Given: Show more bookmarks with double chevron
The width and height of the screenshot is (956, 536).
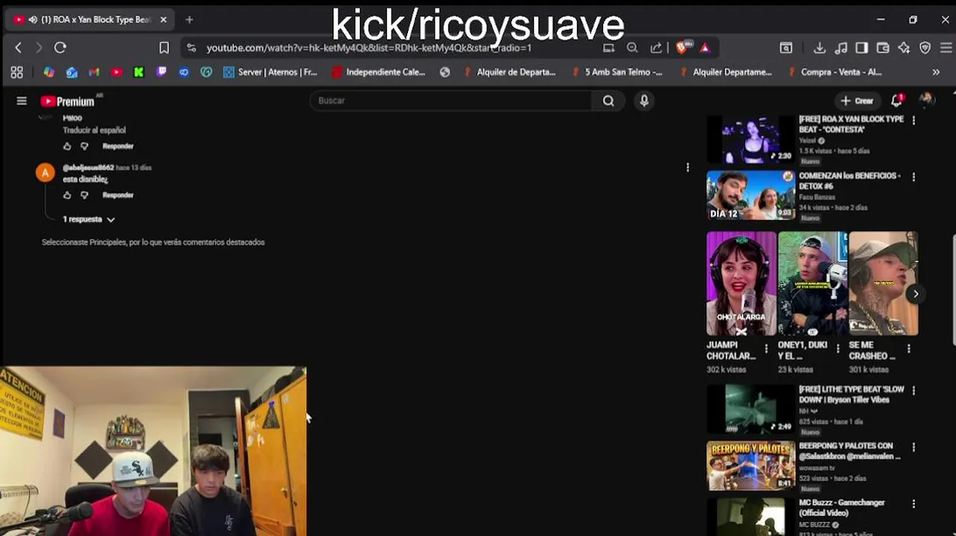Looking at the screenshot, I should [936, 72].
